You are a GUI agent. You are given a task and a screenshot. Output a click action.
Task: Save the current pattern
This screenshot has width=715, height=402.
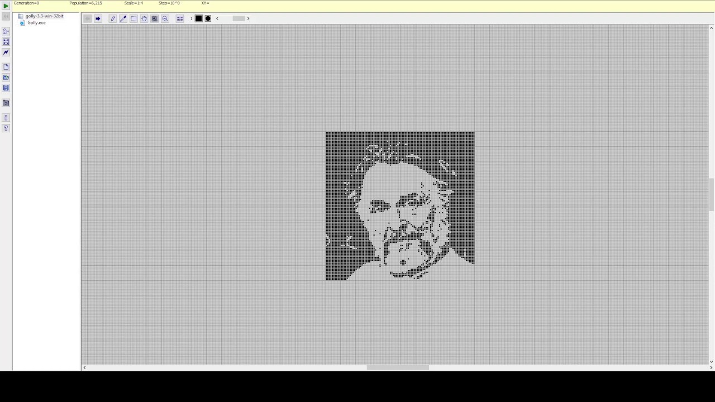(x=6, y=88)
